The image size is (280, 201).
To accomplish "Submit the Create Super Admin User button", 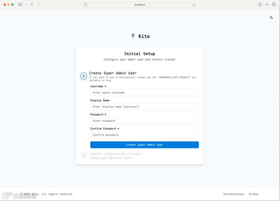I will 144,145.
